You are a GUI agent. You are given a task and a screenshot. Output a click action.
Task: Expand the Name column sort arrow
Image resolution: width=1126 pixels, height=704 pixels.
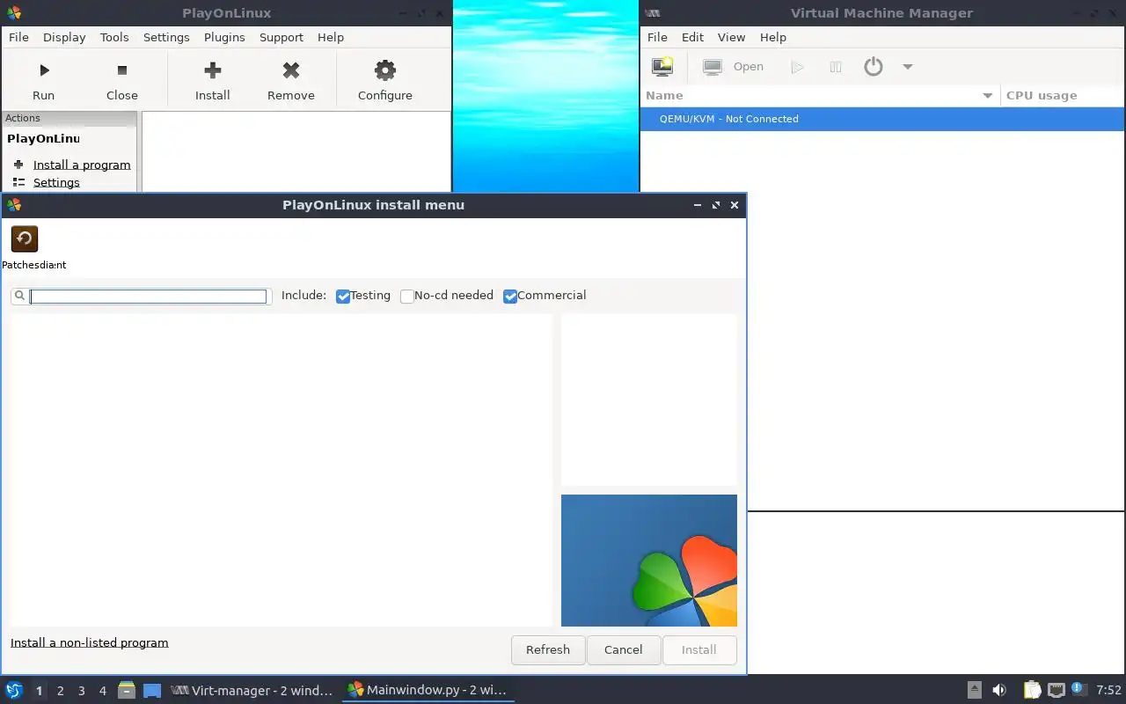[987, 96]
